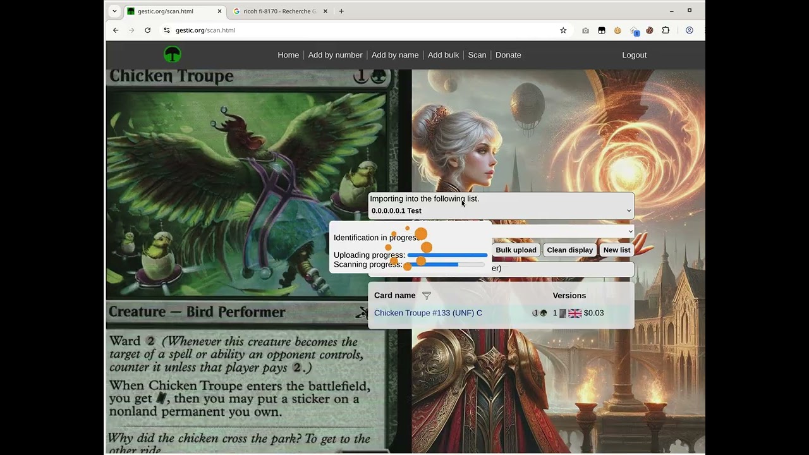809x455 pixels.
Task: Click the camera extension icon
Action: point(585,30)
